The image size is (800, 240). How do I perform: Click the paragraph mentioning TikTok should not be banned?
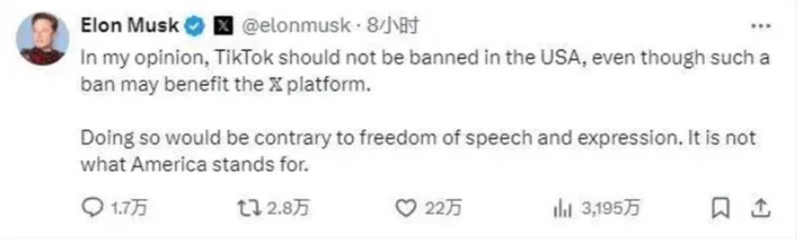tap(425, 72)
